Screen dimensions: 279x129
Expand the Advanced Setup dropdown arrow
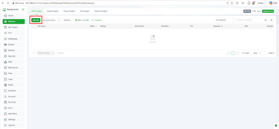pos(59,20)
